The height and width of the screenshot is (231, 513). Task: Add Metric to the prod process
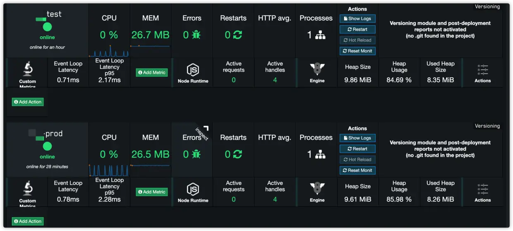point(151,192)
